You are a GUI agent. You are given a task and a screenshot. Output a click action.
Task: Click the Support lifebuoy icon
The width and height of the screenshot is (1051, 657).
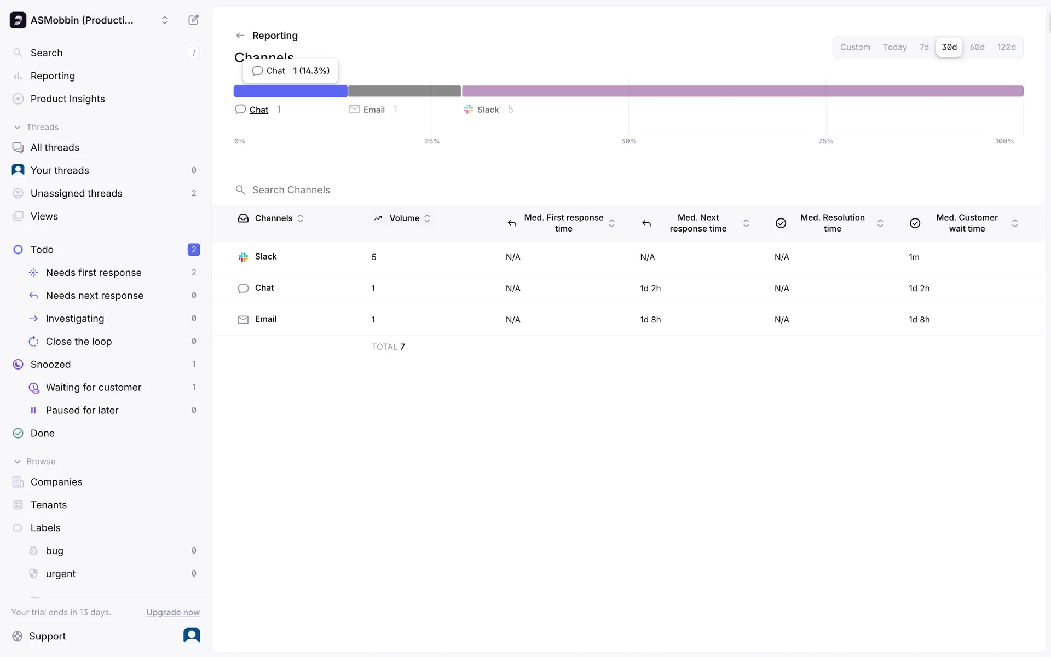pyautogui.click(x=18, y=636)
